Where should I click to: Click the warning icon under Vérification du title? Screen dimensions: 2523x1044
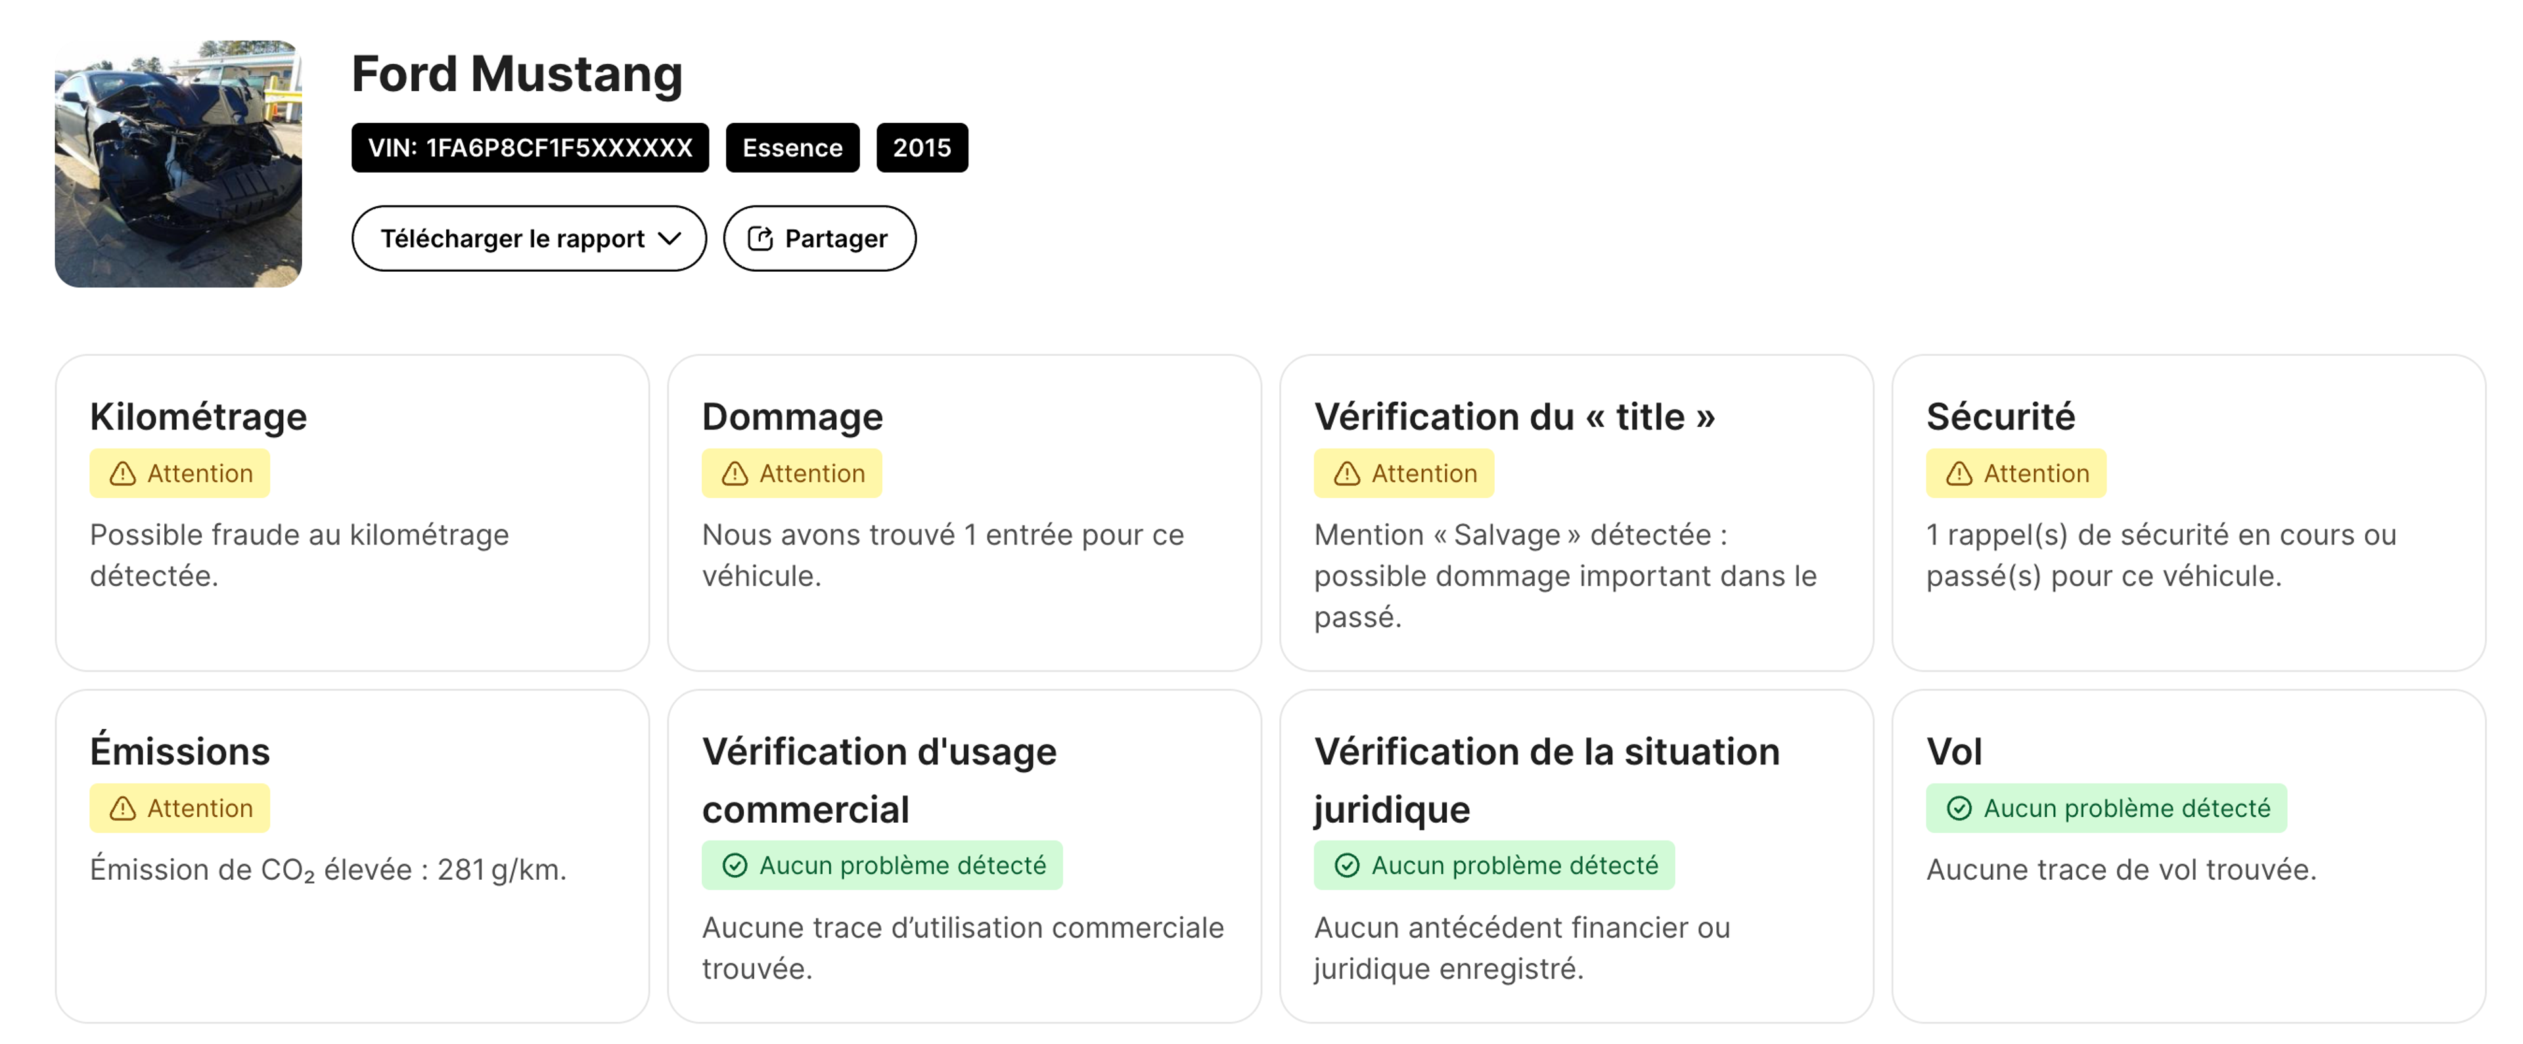(1347, 473)
